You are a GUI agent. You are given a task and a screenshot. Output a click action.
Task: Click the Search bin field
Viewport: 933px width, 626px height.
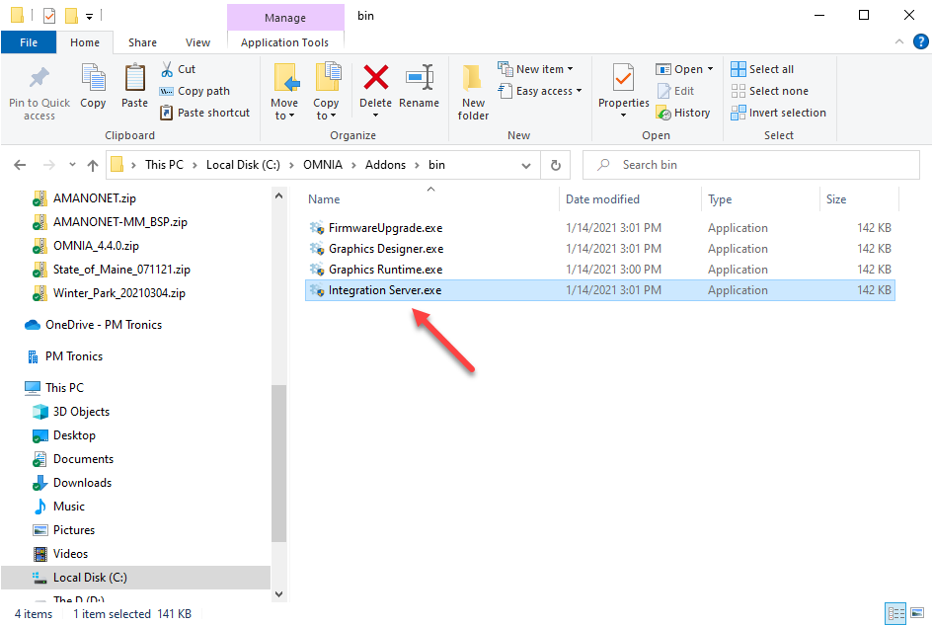(751, 165)
